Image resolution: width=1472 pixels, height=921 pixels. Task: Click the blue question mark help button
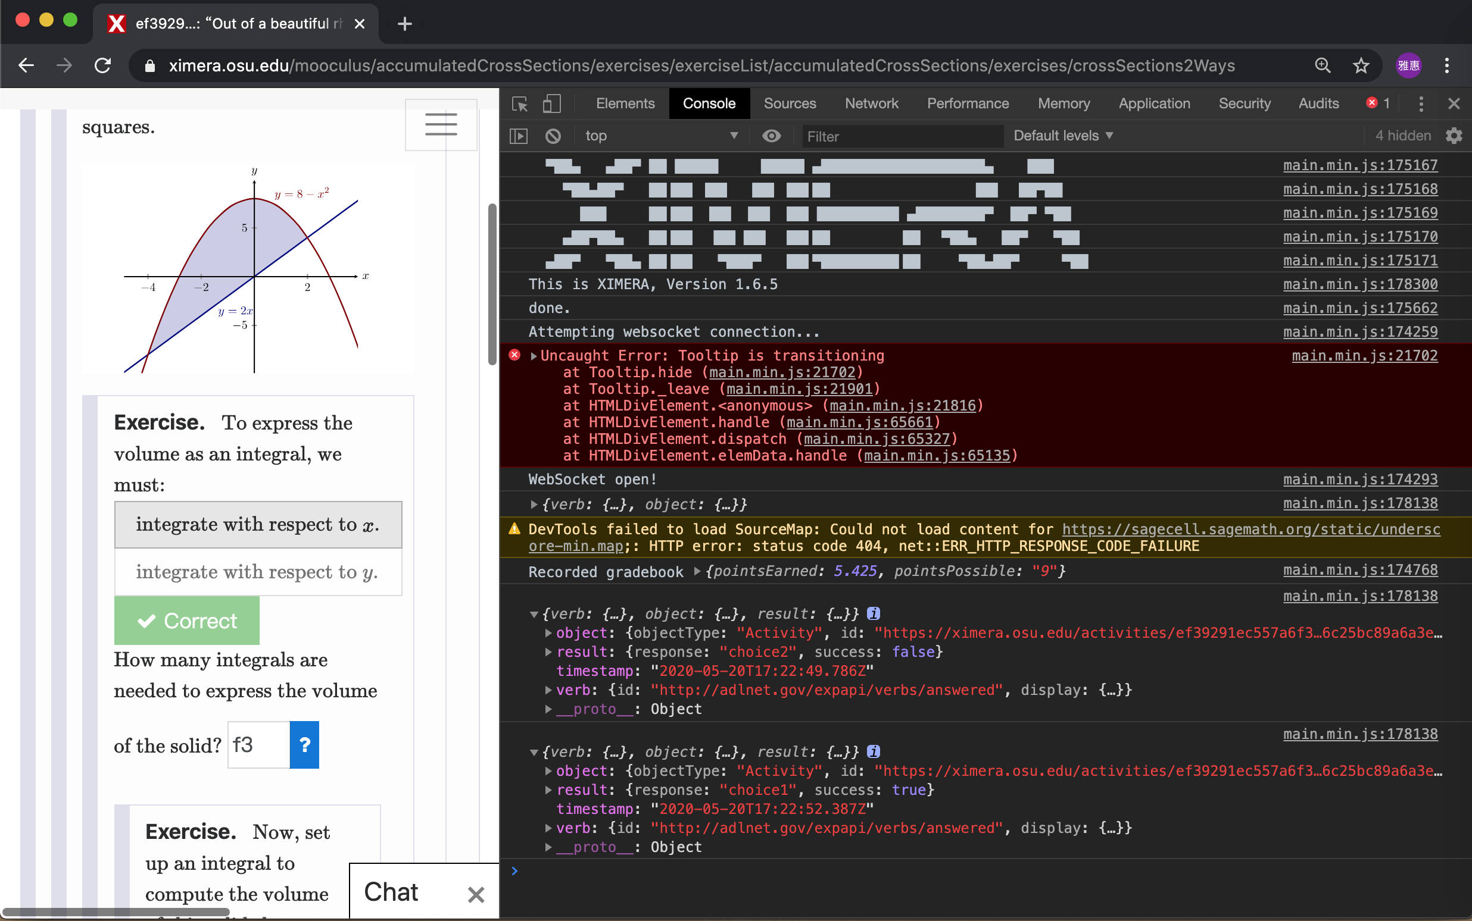[304, 744]
